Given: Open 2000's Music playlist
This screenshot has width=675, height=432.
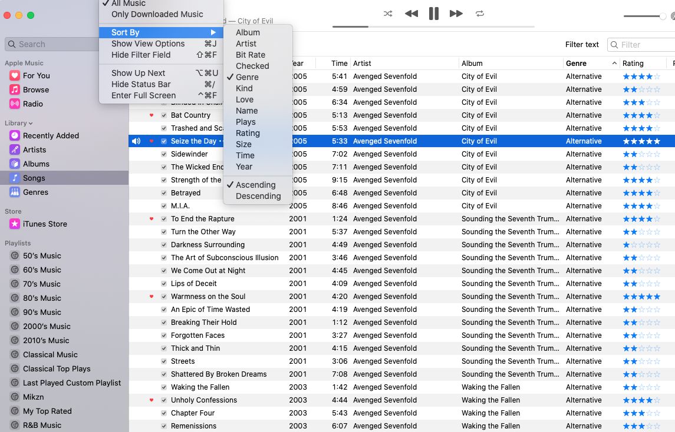Looking at the screenshot, I should click(47, 327).
